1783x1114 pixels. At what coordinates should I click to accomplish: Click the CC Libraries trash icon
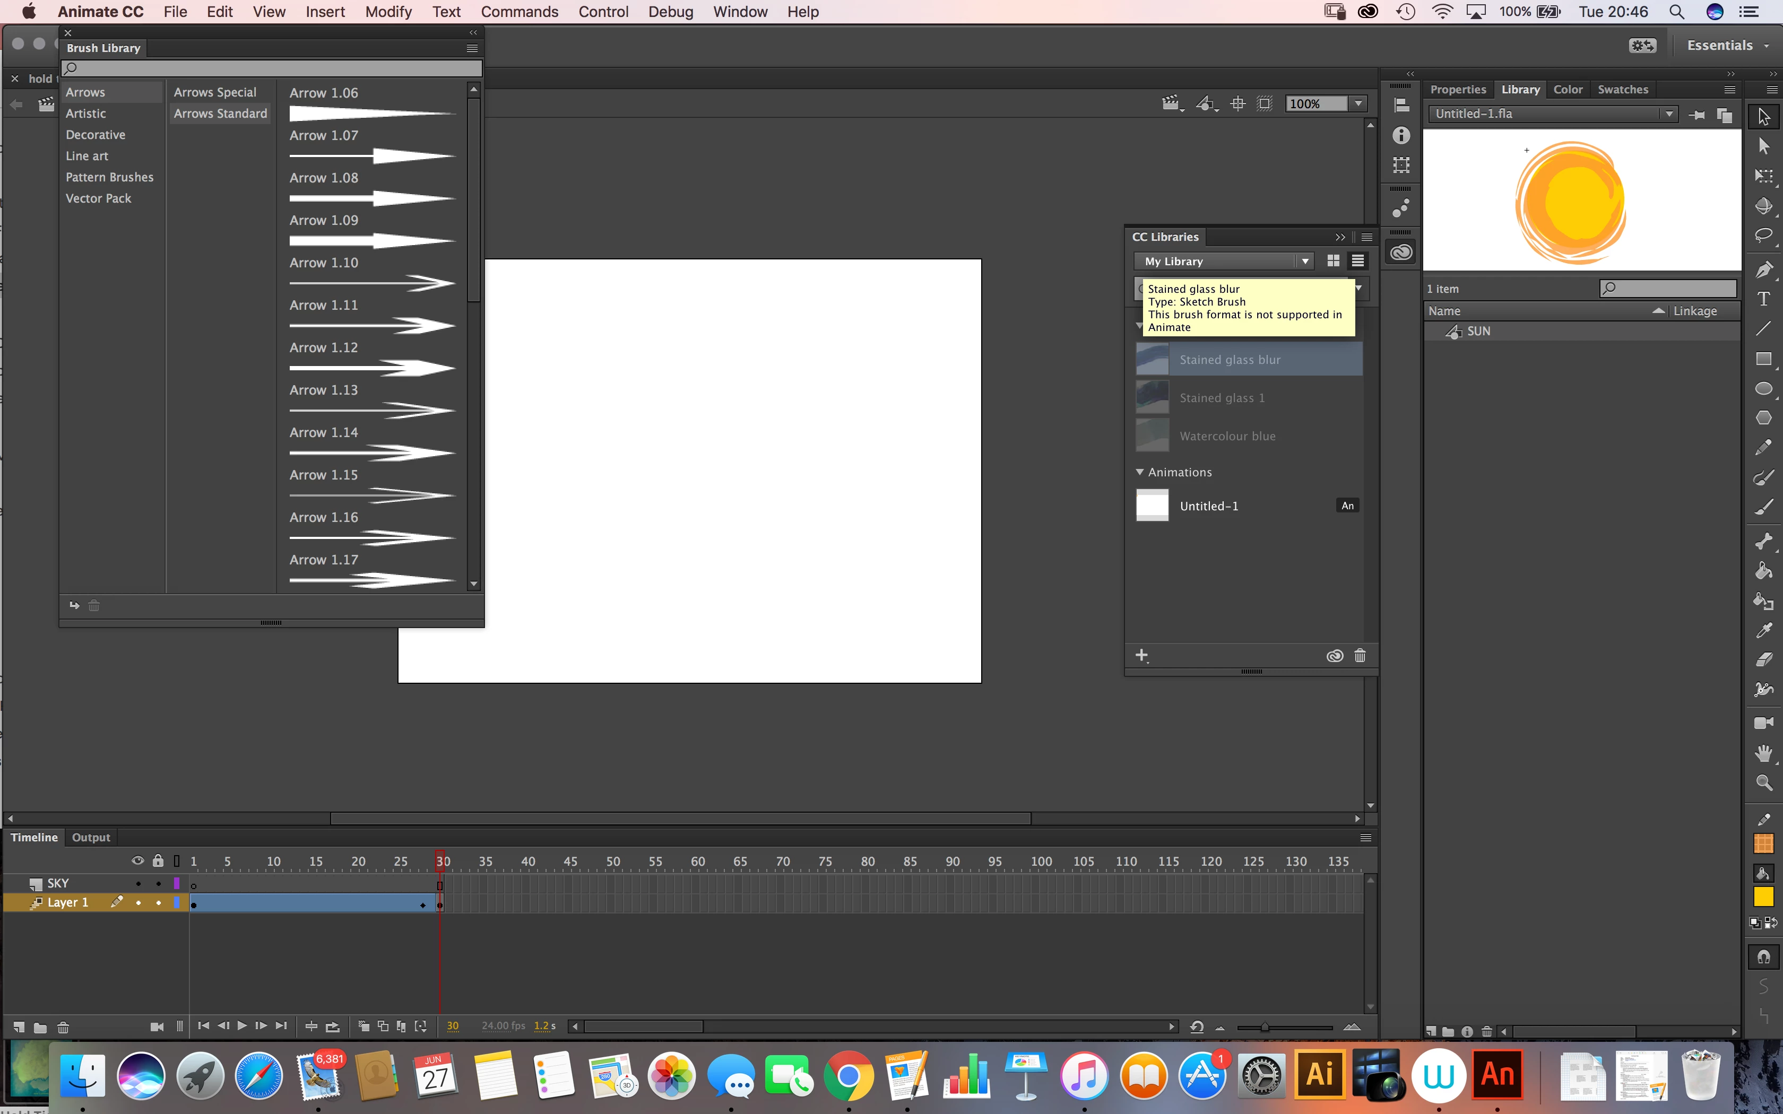point(1360,656)
